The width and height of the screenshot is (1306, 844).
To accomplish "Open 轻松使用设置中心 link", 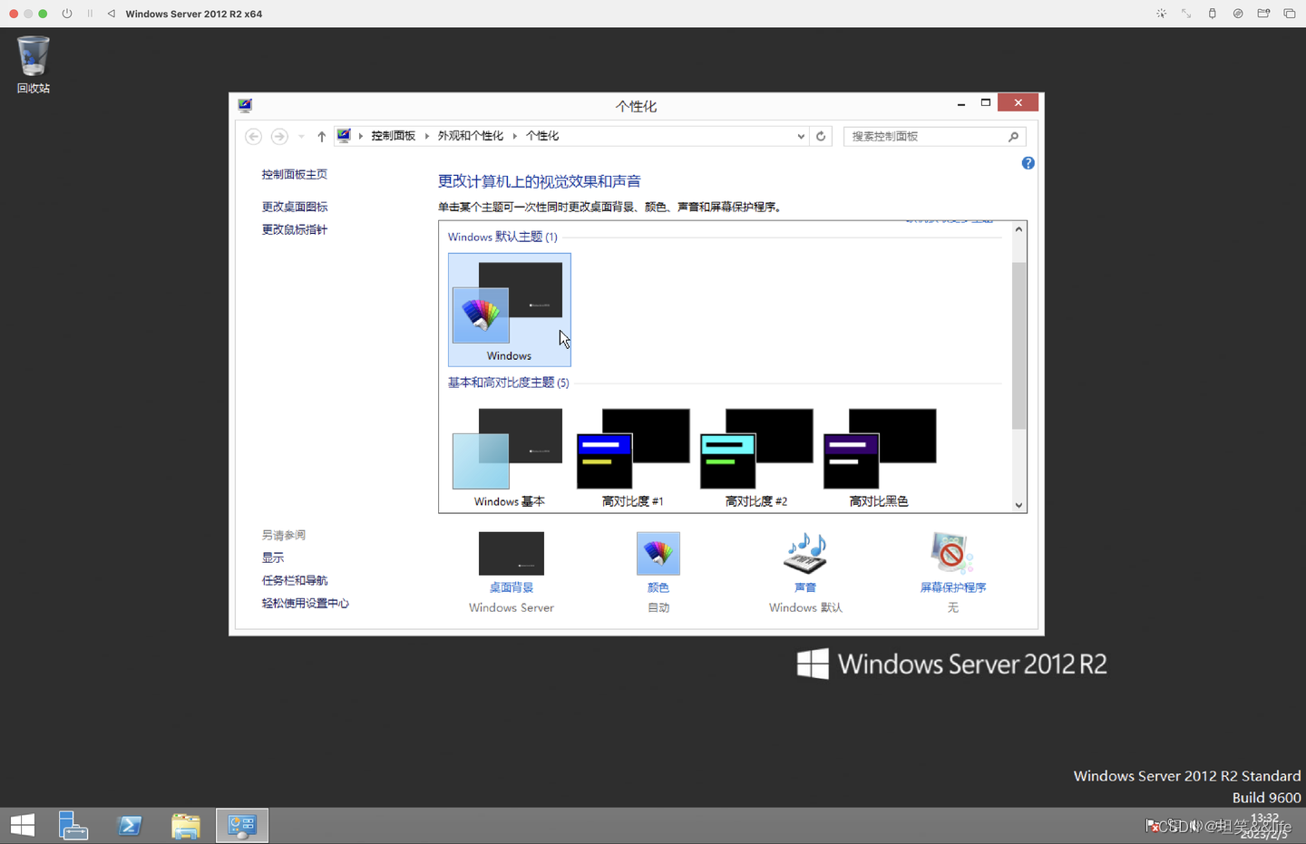I will [x=306, y=603].
